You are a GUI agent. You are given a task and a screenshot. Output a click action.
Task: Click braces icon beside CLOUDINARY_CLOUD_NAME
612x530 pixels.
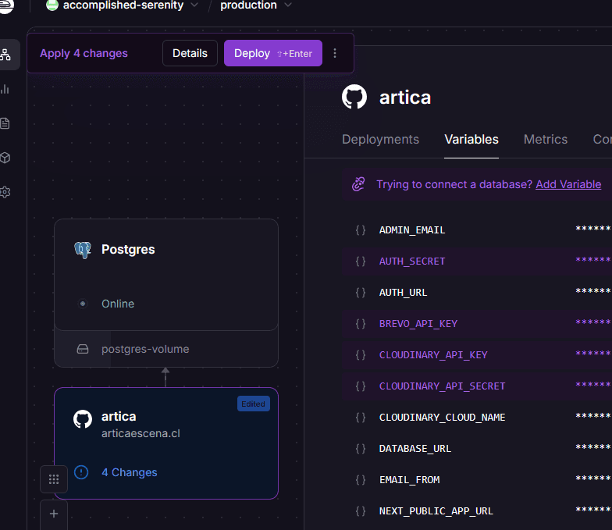tap(361, 417)
